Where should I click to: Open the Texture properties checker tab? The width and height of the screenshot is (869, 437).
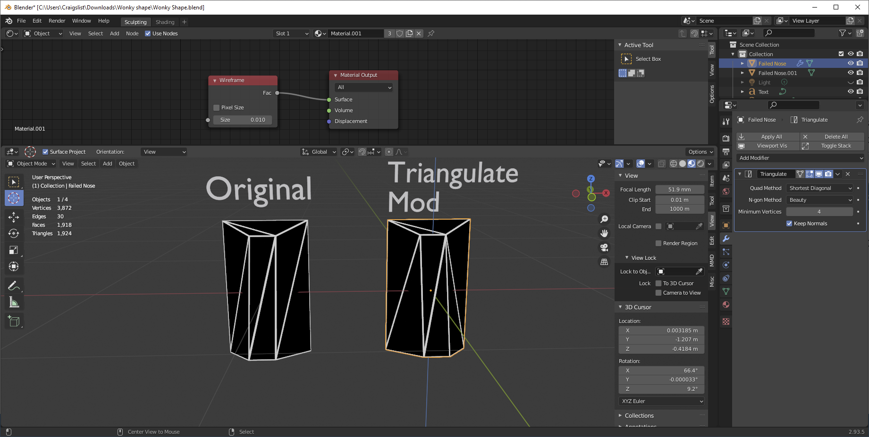726,322
